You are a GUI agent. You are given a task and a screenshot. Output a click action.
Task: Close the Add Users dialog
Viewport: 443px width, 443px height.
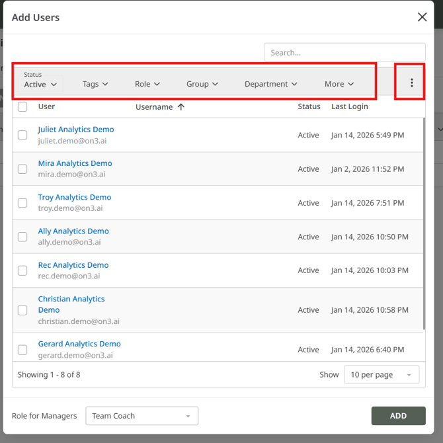(x=422, y=17)
